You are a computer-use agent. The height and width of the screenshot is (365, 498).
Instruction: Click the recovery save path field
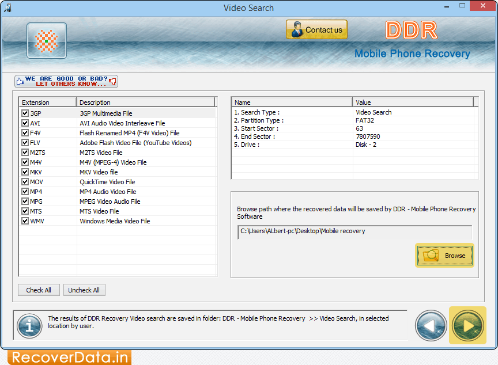pos(354,231)
